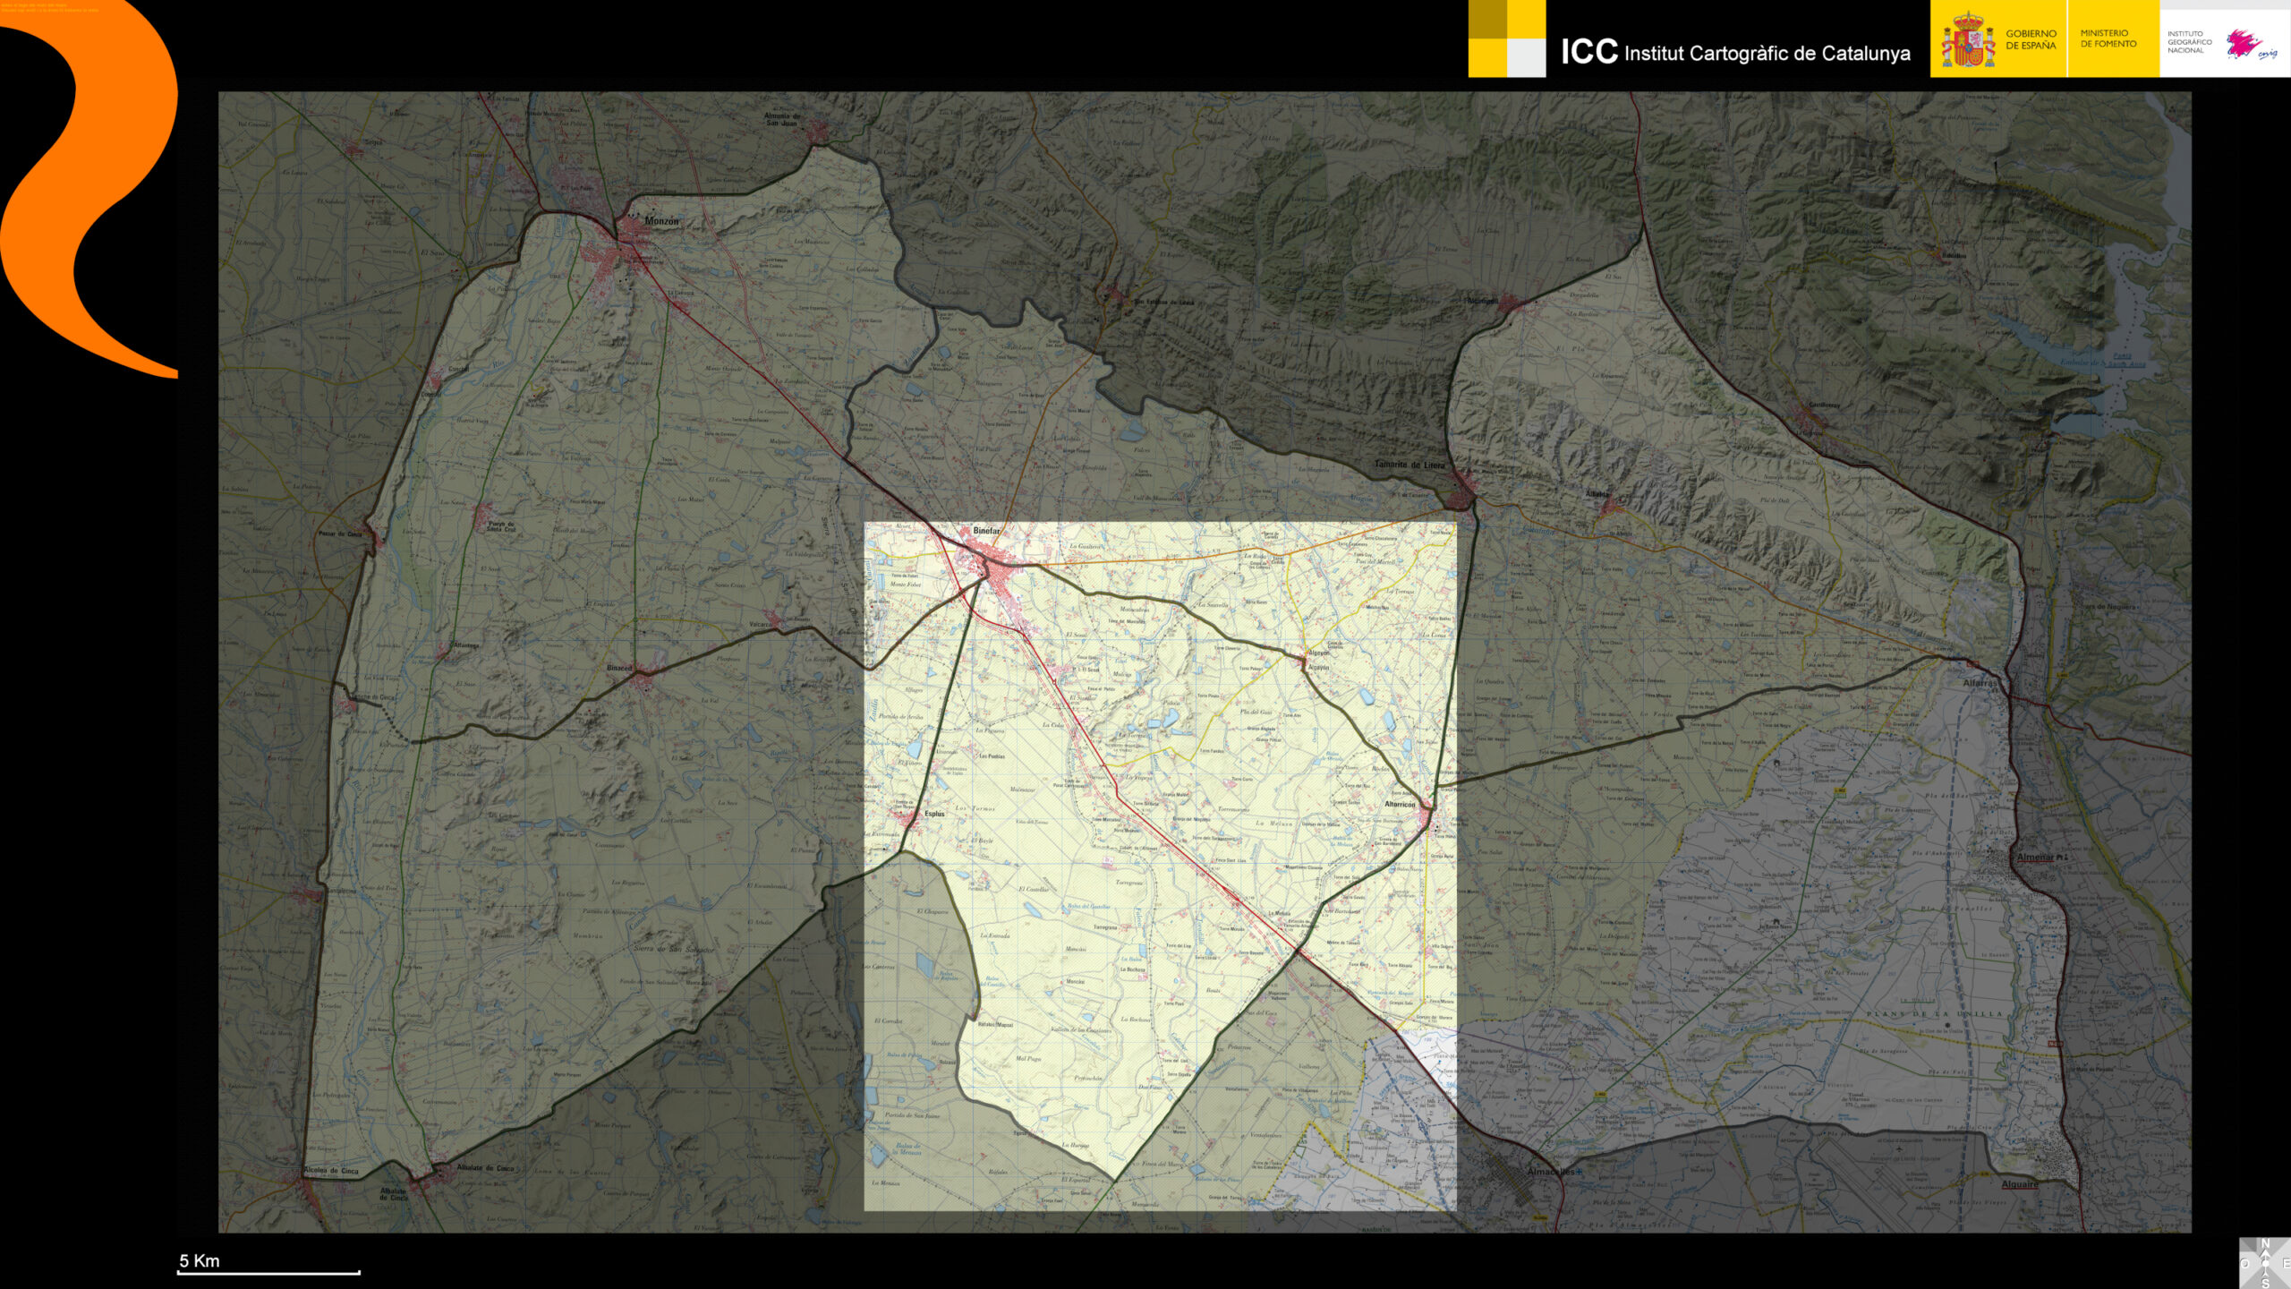Click the Binaced town label
This screenshot has width=2291, height=1289.
[x=618, y=668]
